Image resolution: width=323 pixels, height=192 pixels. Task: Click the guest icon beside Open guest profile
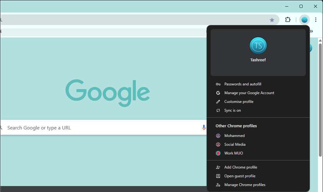(x=218, y=176)
